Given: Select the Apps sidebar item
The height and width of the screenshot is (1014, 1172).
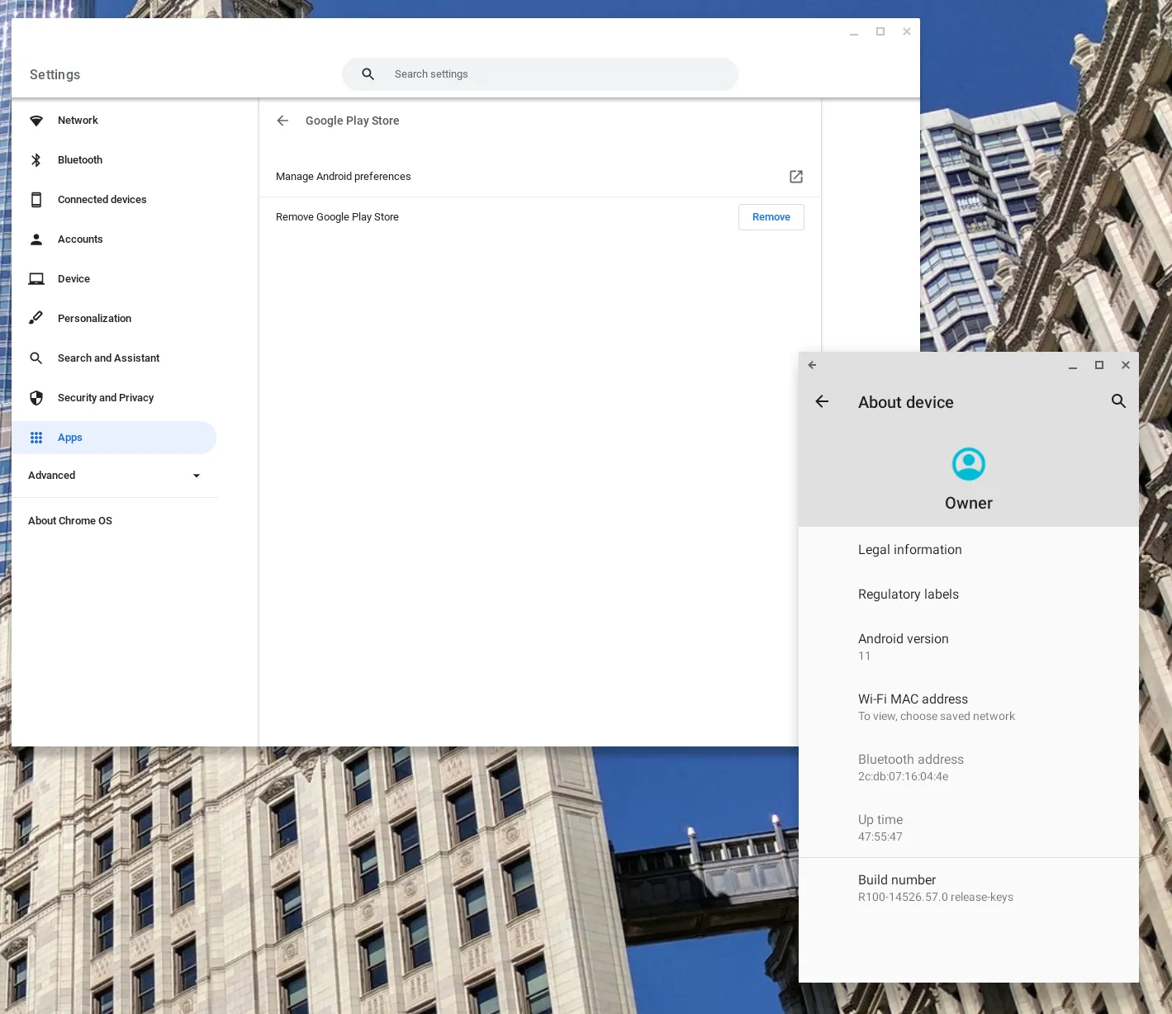Looking at the screenshot, I should tap(114, 438).
